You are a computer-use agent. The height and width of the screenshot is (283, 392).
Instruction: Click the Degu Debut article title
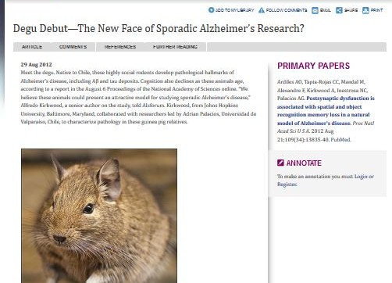(159, 28)
